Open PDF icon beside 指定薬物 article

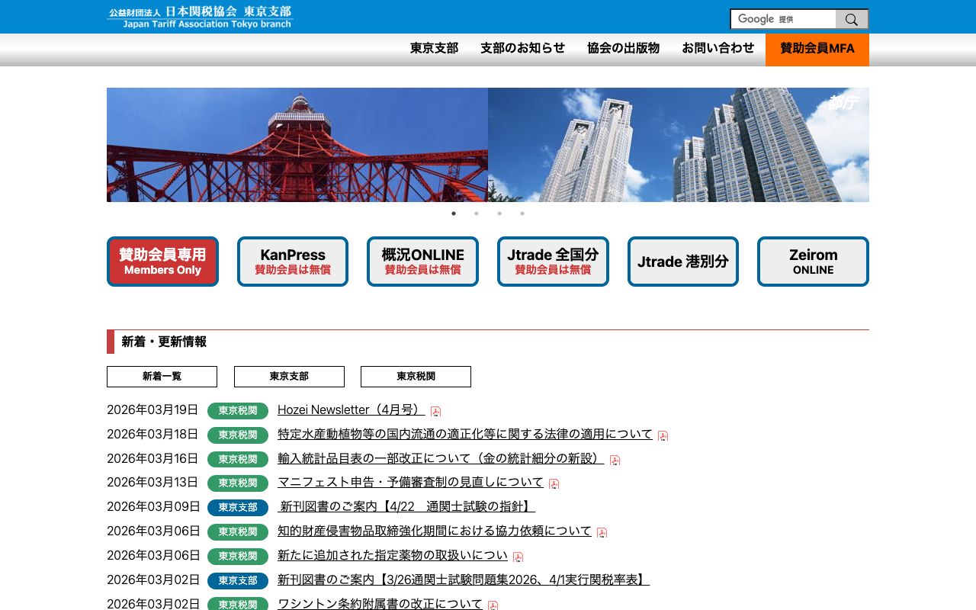coord(518,557)
